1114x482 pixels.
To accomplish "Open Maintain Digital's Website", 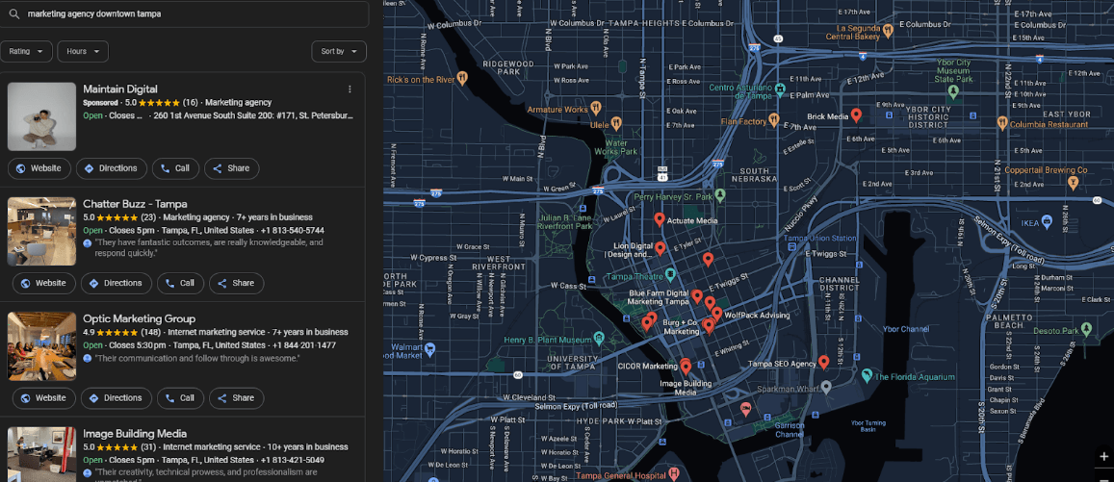I will [x=39, y=168].
